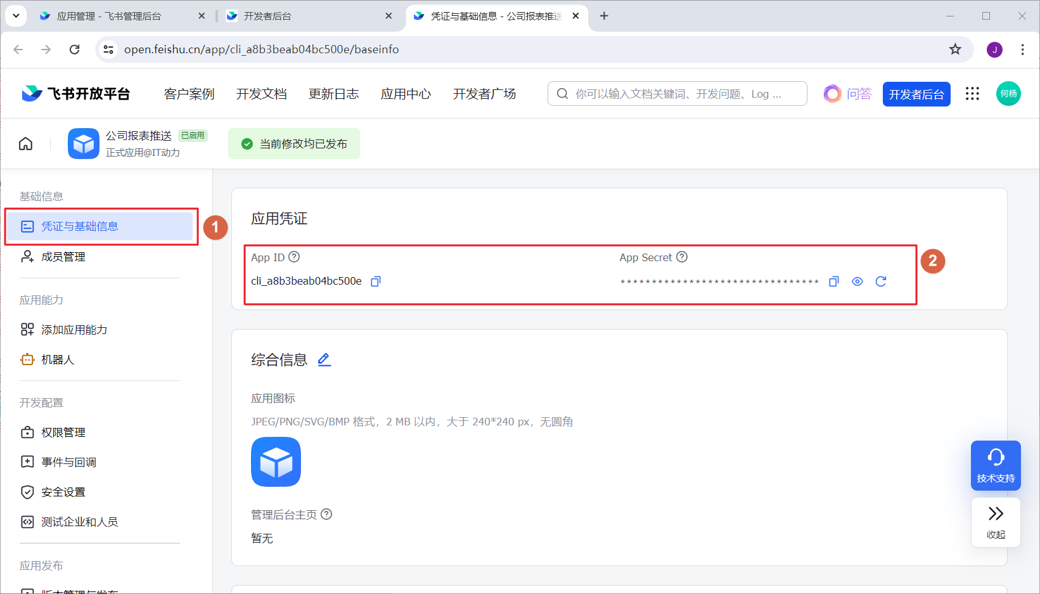Open 技术支持 floating support button
Screen dimensions: 1040x594
[996, 465]
